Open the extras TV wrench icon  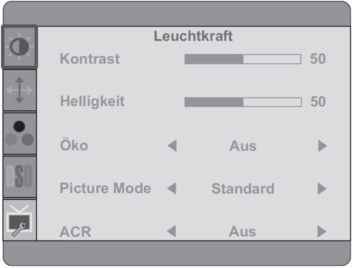pyautogui.click(x=19, y=220)
